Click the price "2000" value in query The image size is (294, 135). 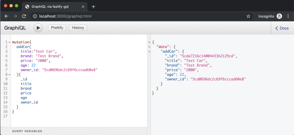(42, 61)
